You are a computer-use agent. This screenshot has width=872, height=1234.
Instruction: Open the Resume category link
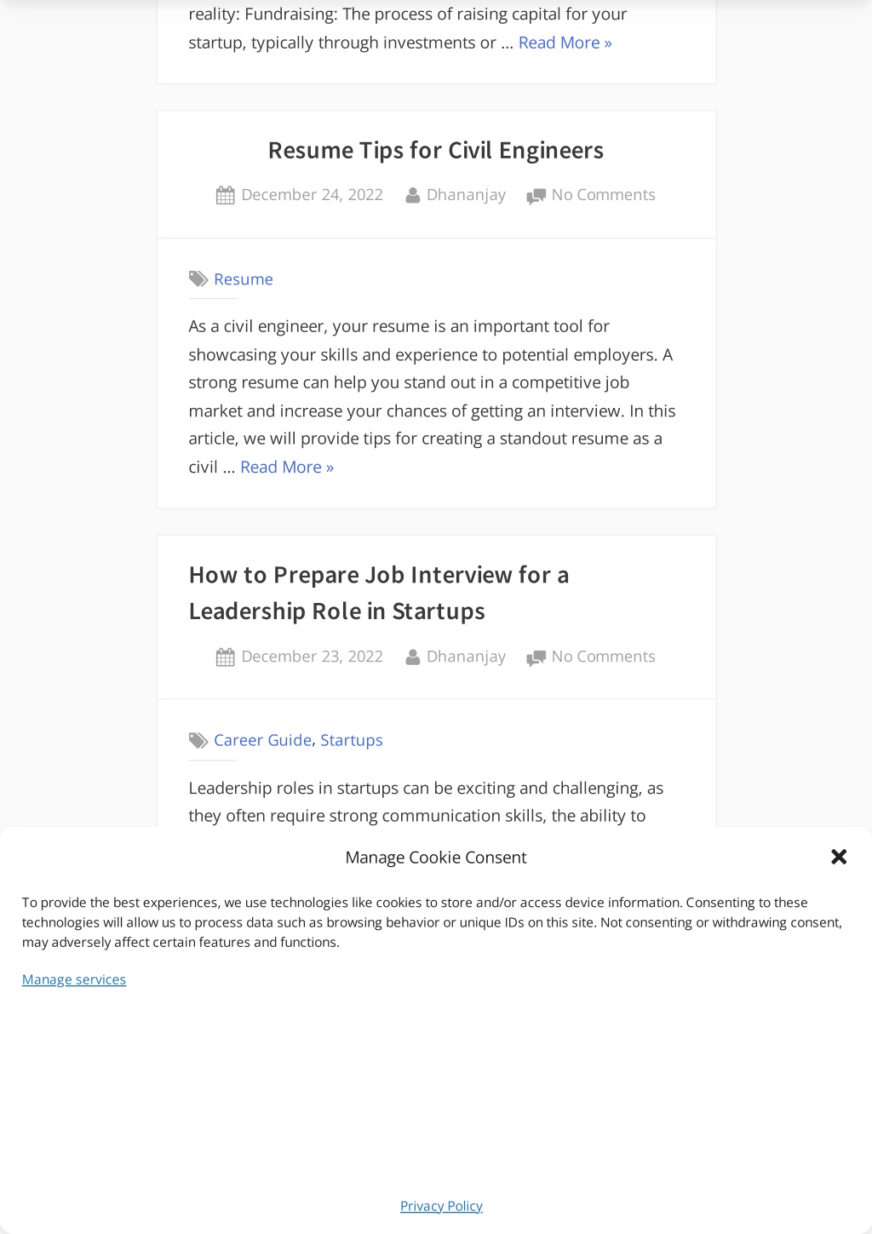point(244,279)
